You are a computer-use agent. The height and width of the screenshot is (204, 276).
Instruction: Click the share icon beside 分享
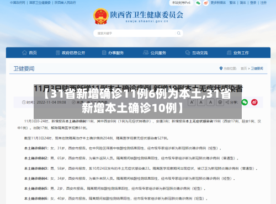pos(227,102)
